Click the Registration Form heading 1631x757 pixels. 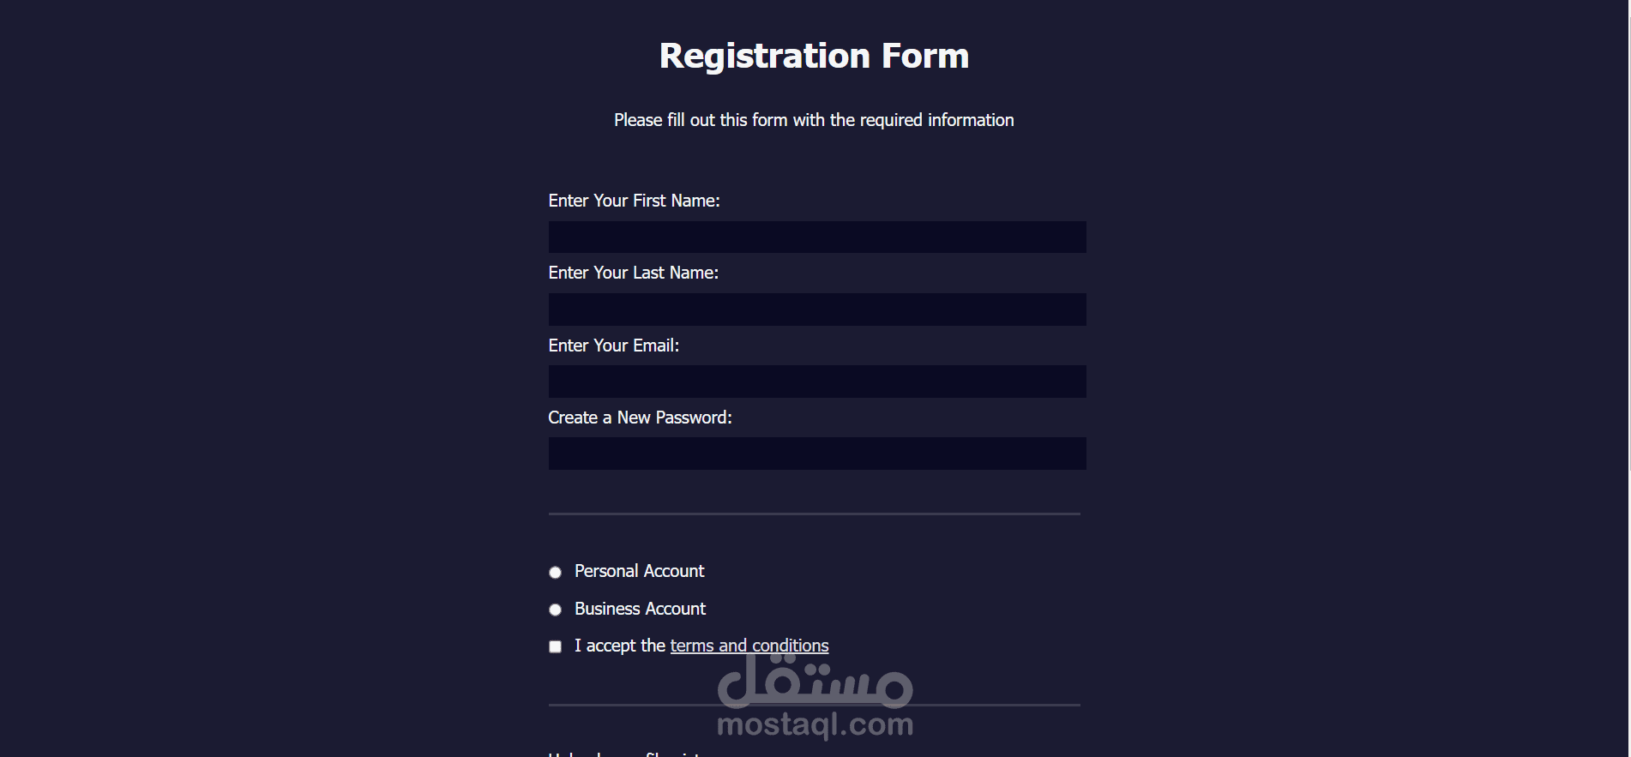(813, 54)
